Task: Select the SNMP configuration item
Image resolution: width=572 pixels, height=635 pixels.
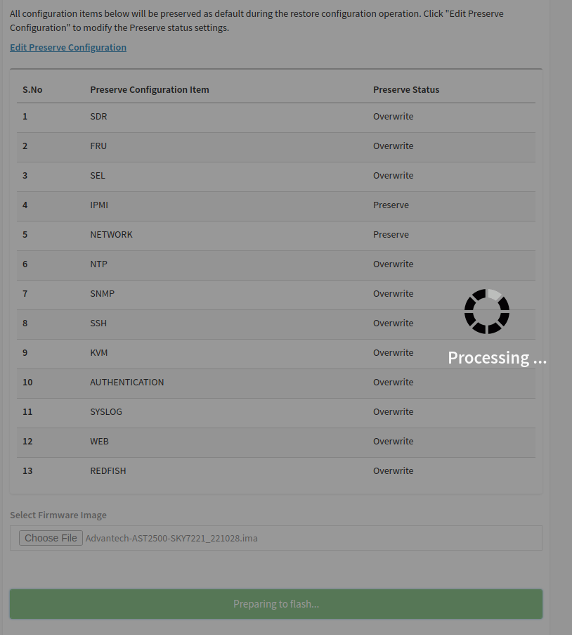Action: (103, 294)
